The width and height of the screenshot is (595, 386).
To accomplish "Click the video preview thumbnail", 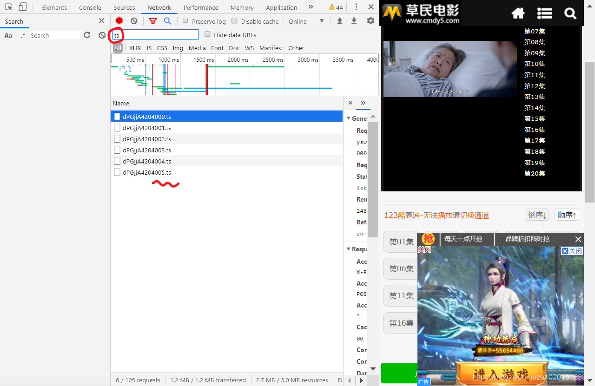I will 450,69.
